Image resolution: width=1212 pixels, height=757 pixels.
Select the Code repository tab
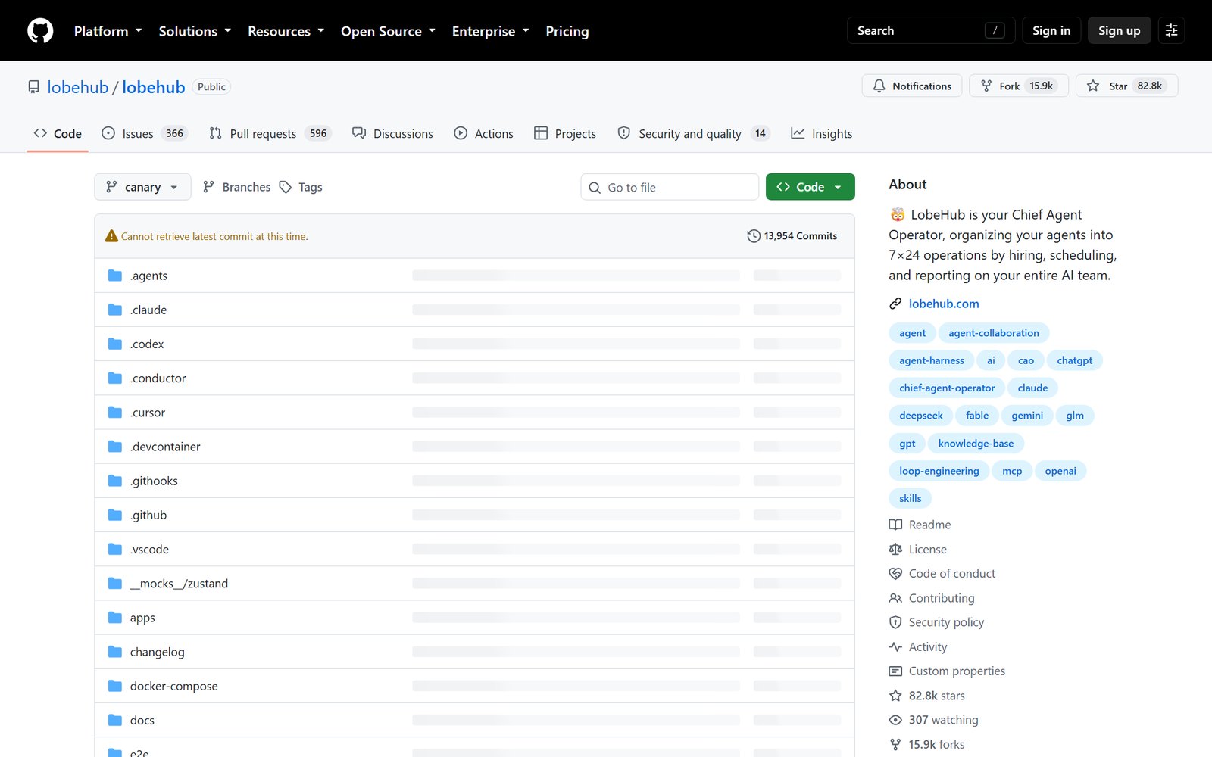coord(58,133)
